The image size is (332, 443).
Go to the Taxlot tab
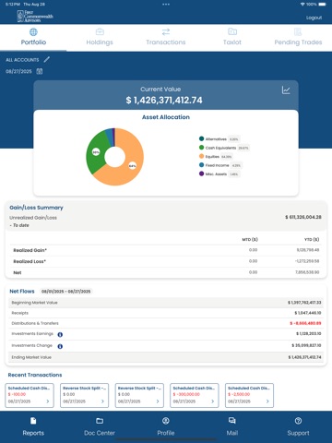click(x=232, y=37)
